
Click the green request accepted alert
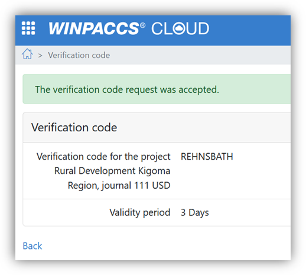click(x=157, y=89)
